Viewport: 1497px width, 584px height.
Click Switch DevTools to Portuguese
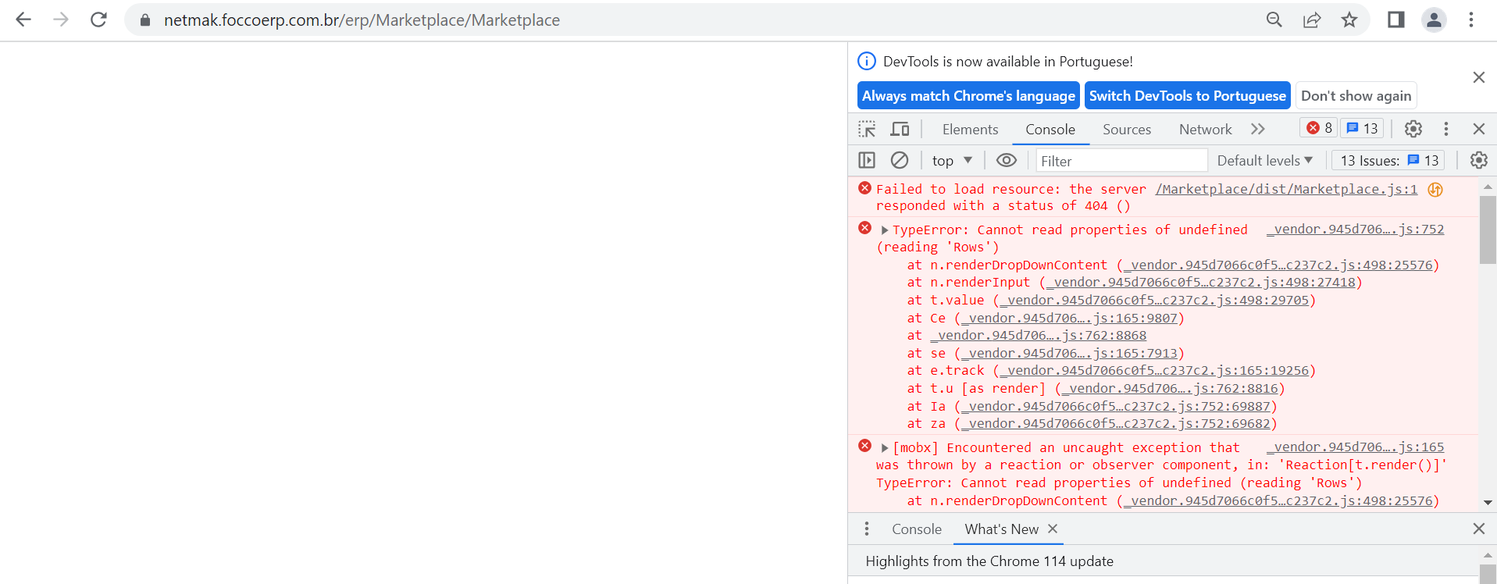point(1188,96)
